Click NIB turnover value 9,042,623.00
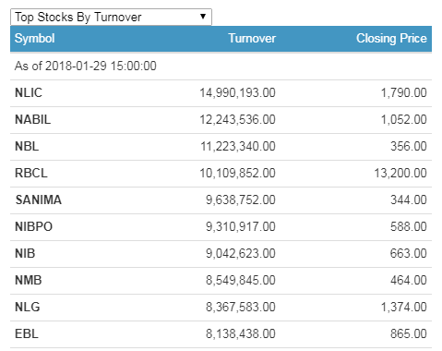This screenshot has height=351, width=442. pos(241,253)
